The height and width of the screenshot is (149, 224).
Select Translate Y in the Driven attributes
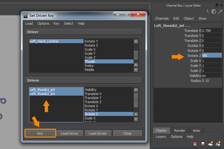(x=109, y=98)
